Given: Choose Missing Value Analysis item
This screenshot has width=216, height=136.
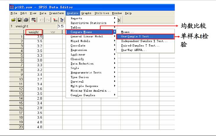Looking at the screenshot, I should click(x=92, y=90).
